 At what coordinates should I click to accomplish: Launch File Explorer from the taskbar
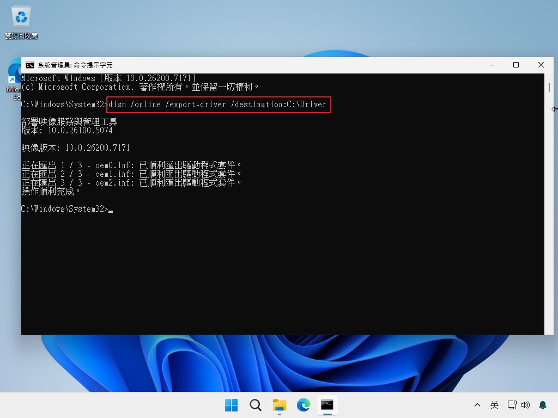(x=279, y=405)
